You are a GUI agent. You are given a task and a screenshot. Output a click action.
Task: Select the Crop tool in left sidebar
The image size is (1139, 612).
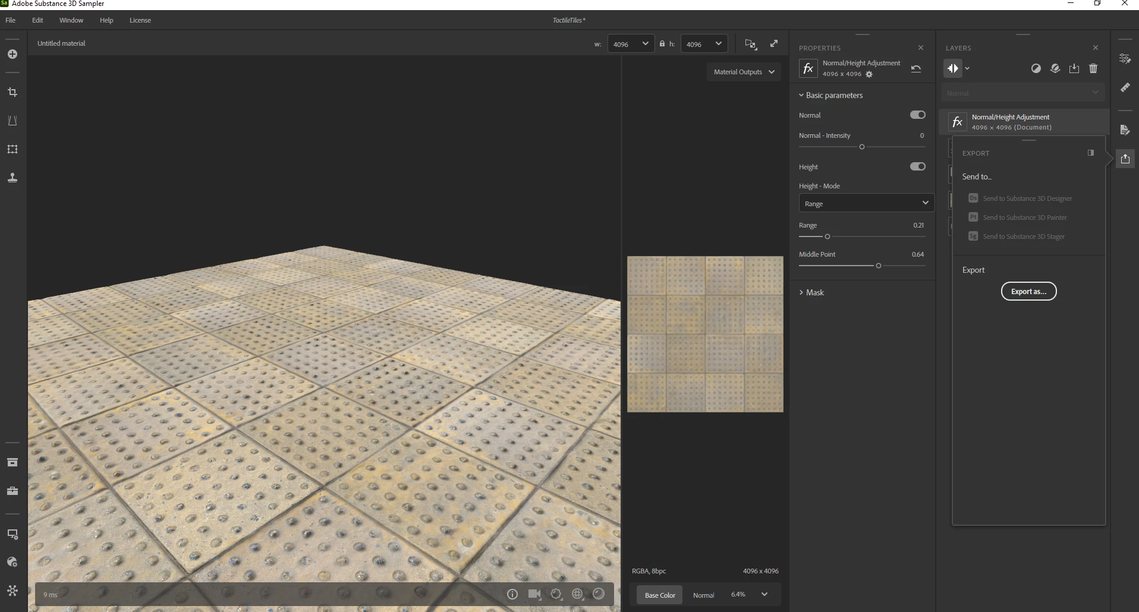(12, 92)
